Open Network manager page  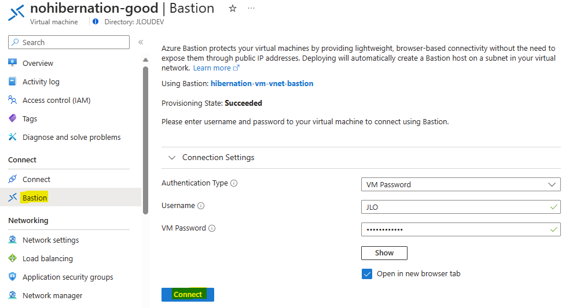(x=52, y=295)
